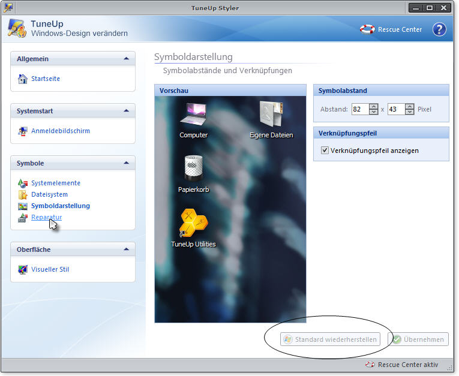Click the window resize grip

(449, 368)
